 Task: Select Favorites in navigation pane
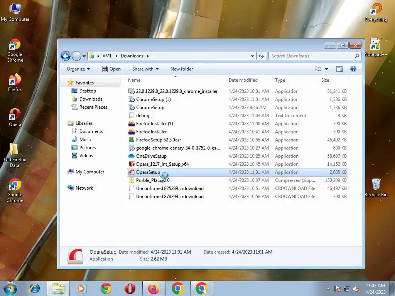[x=84, y=83]
